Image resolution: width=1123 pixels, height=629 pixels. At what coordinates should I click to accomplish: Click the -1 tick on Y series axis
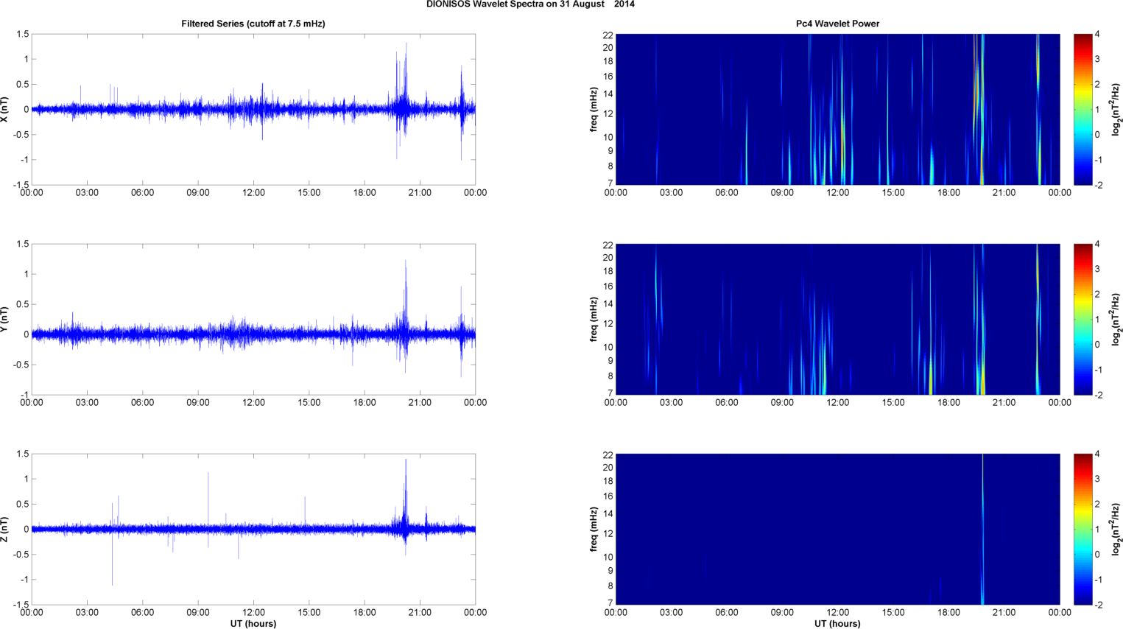[x=24, y=395]
